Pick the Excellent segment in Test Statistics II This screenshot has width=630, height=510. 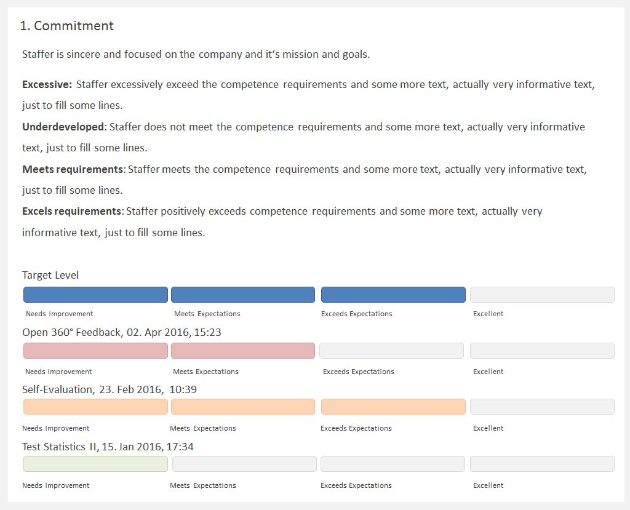(x=542, y=464)
